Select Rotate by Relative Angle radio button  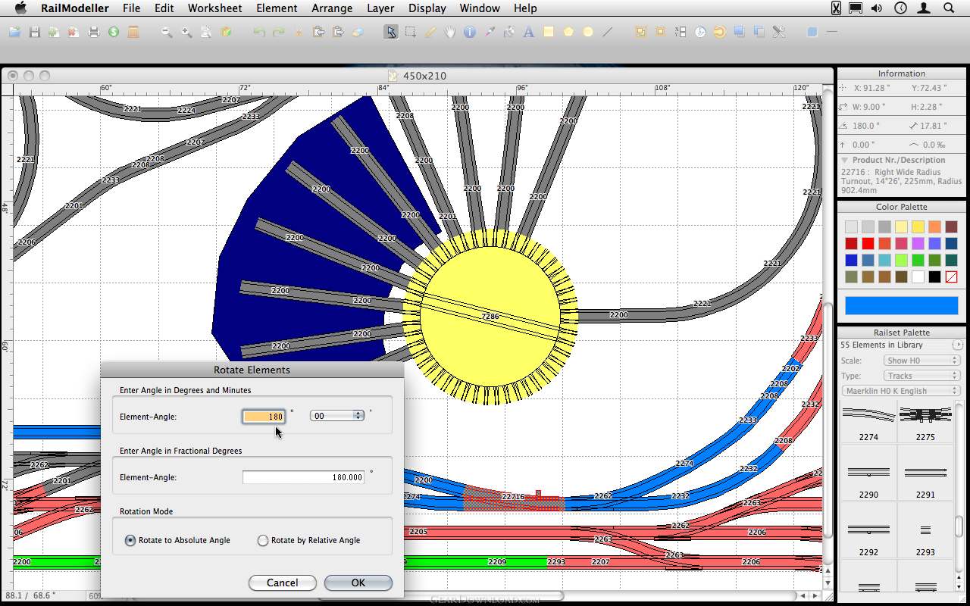pyautogui.click(x=263, y=540)
